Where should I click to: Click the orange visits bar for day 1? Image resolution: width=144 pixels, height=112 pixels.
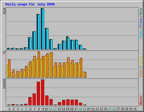tap(9, 68)
